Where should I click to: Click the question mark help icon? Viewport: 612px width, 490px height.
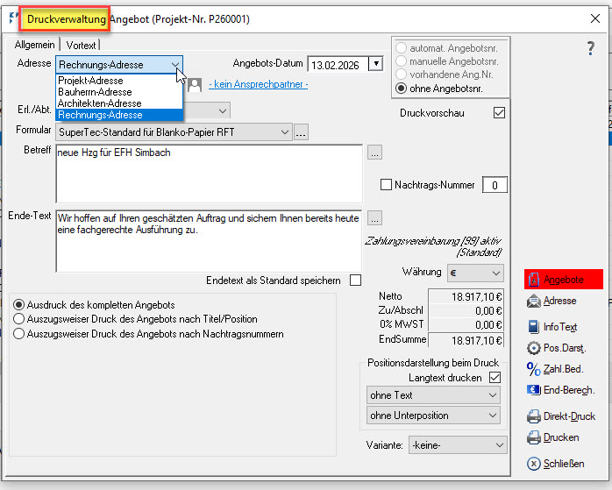click(590, 49)
